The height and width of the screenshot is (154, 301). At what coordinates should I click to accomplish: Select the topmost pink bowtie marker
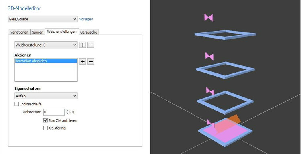[209, 18]
